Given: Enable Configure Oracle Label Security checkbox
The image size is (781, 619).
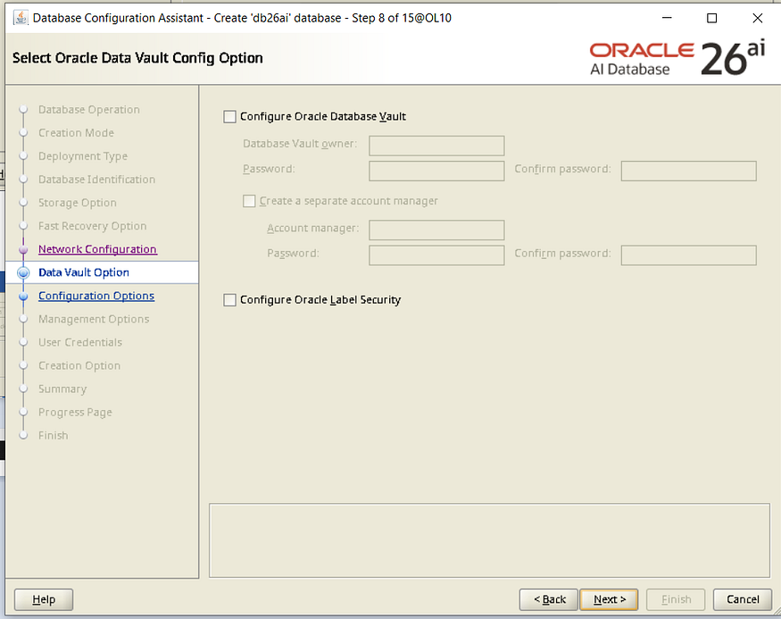Looking at the screenshot, I should click(229, 300).
